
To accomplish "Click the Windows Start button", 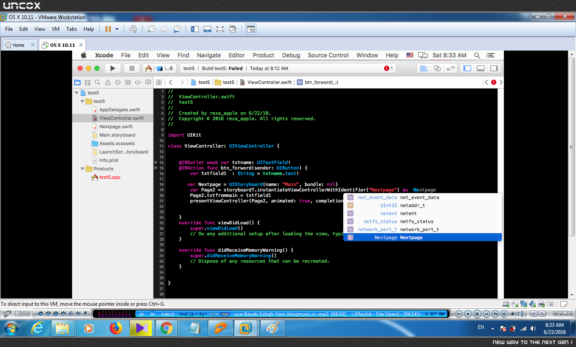I will (11, 328).
